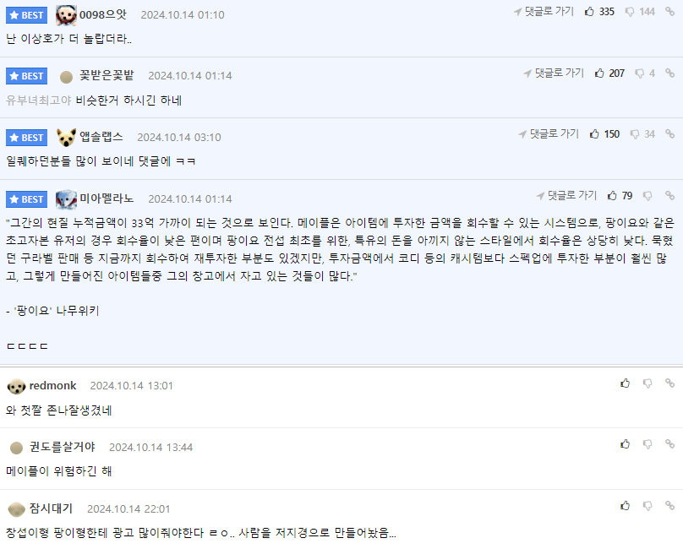The image size is (683, 549).
Task: Copy link icon for 꽃받은꽃밭 comment
Action: click(669, 73)
